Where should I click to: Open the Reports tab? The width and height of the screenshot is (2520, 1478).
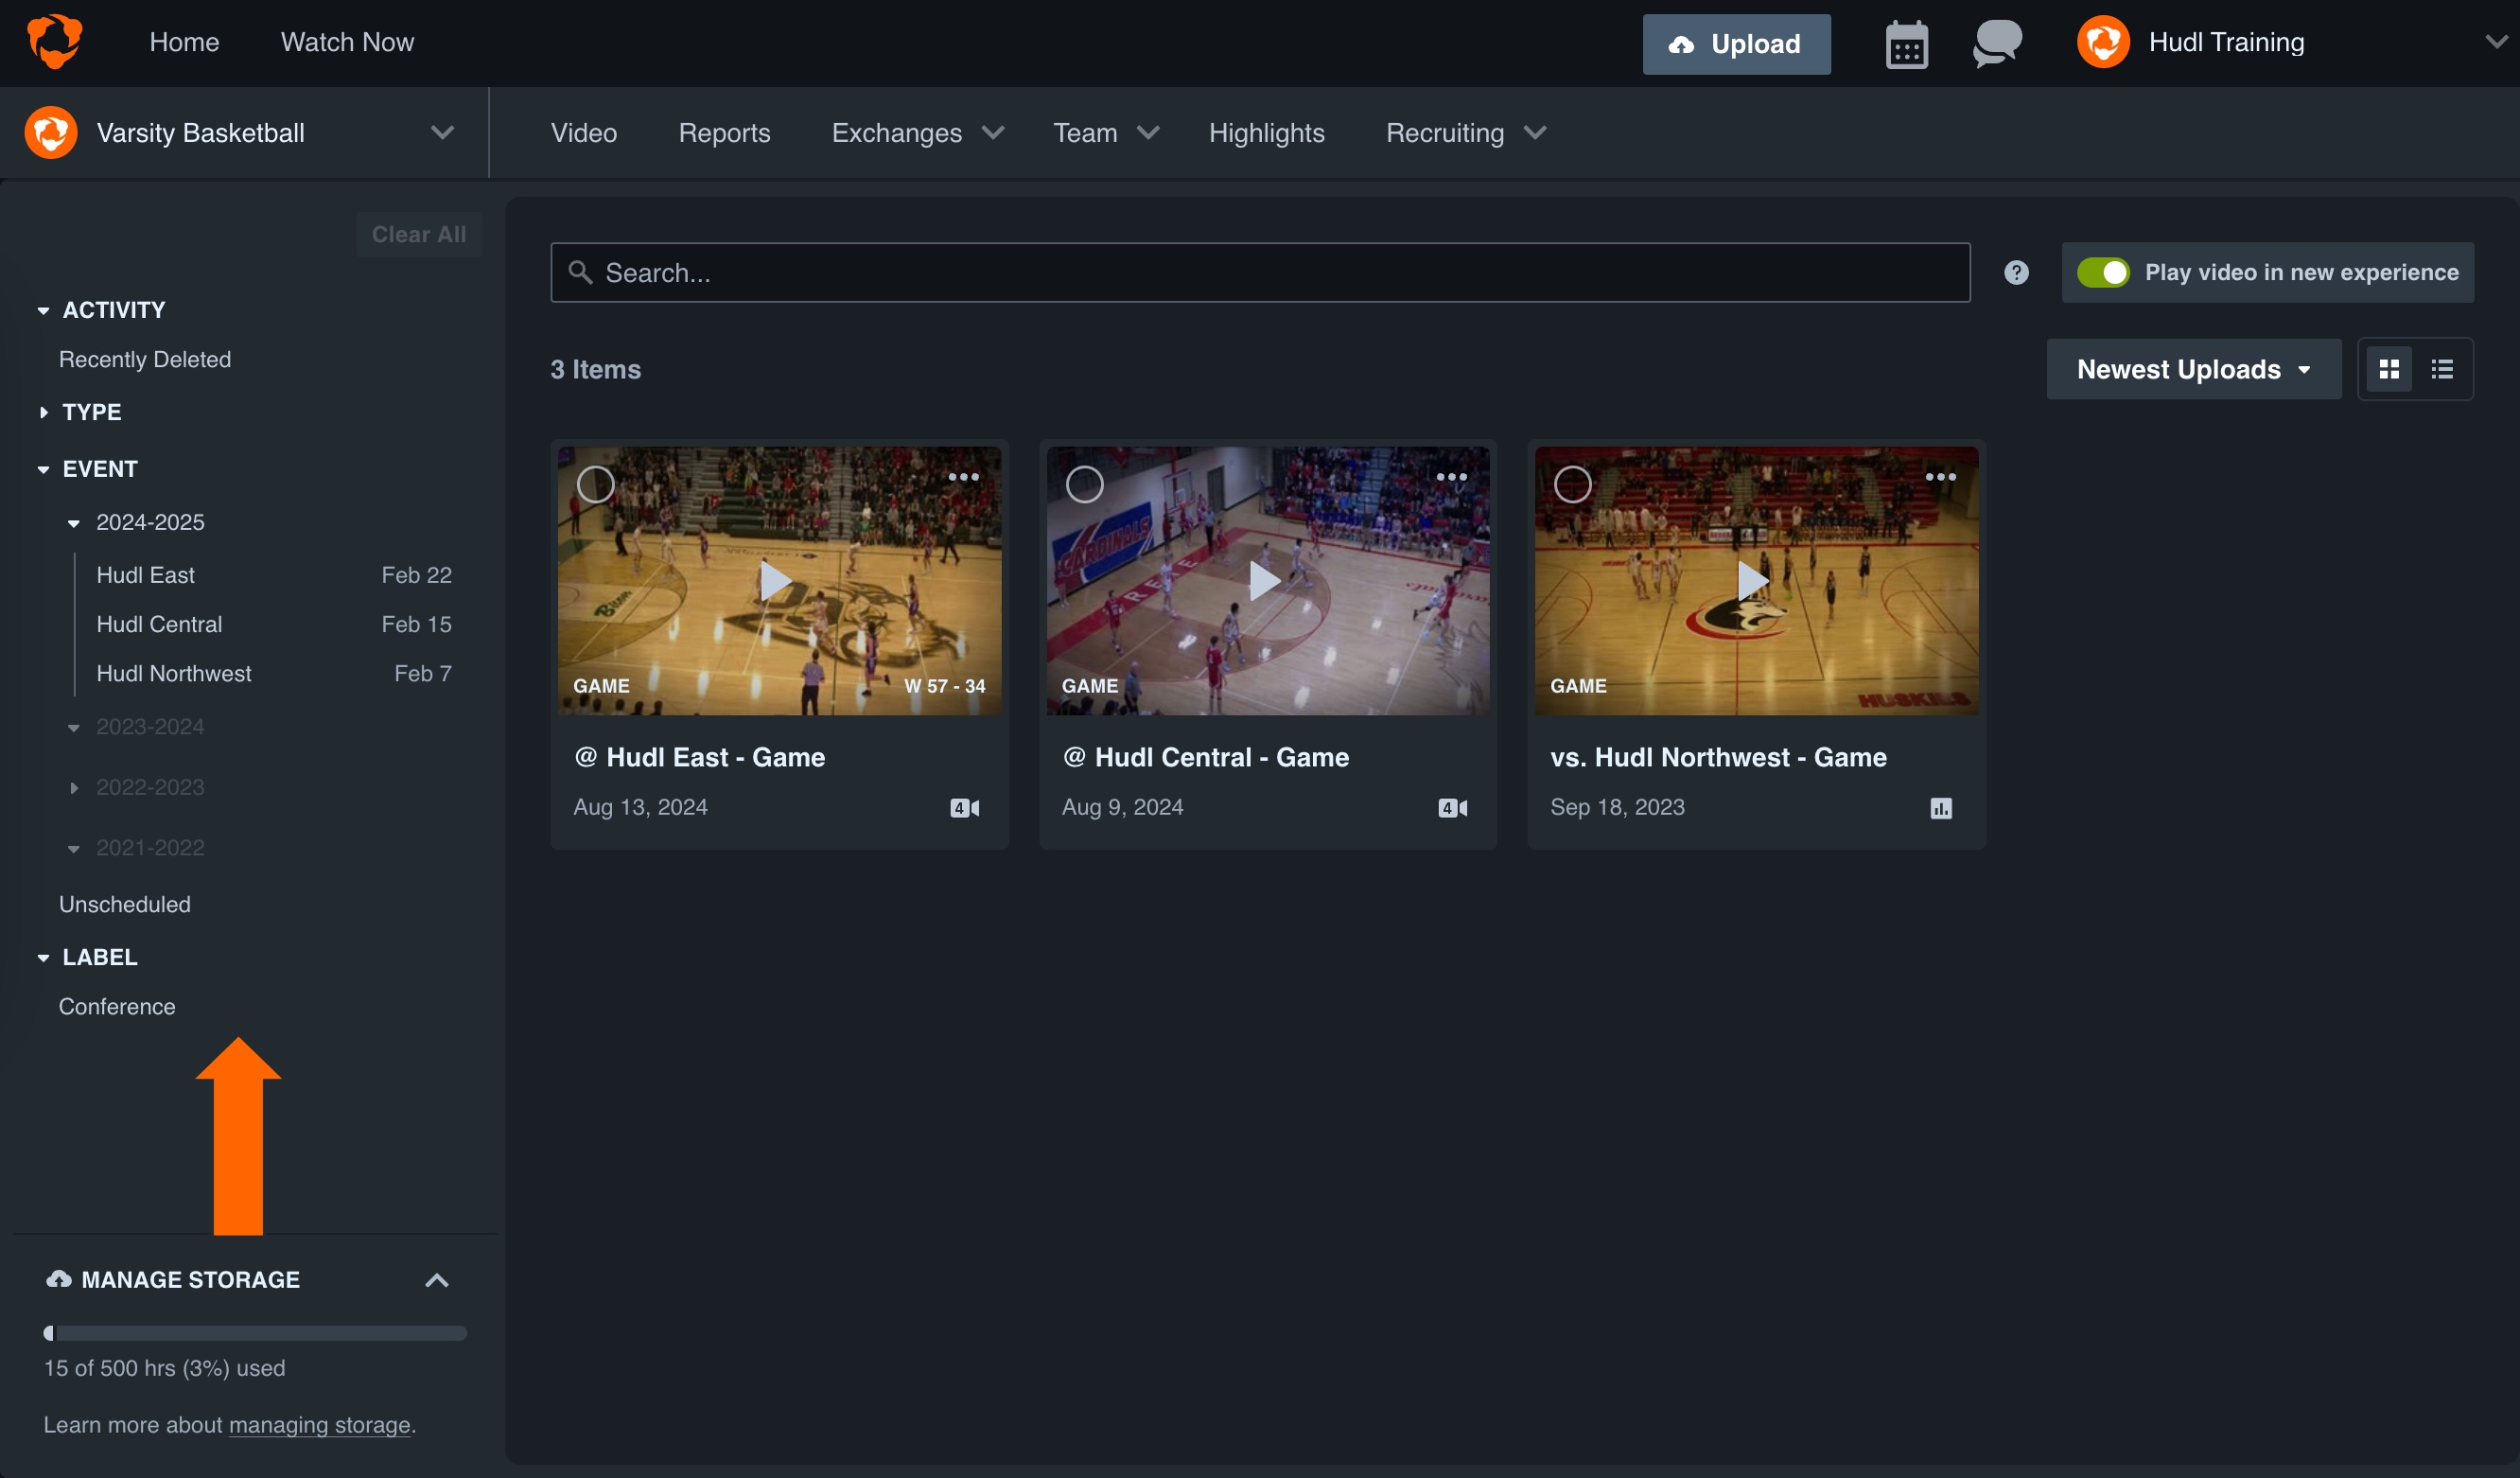point(724,132)
